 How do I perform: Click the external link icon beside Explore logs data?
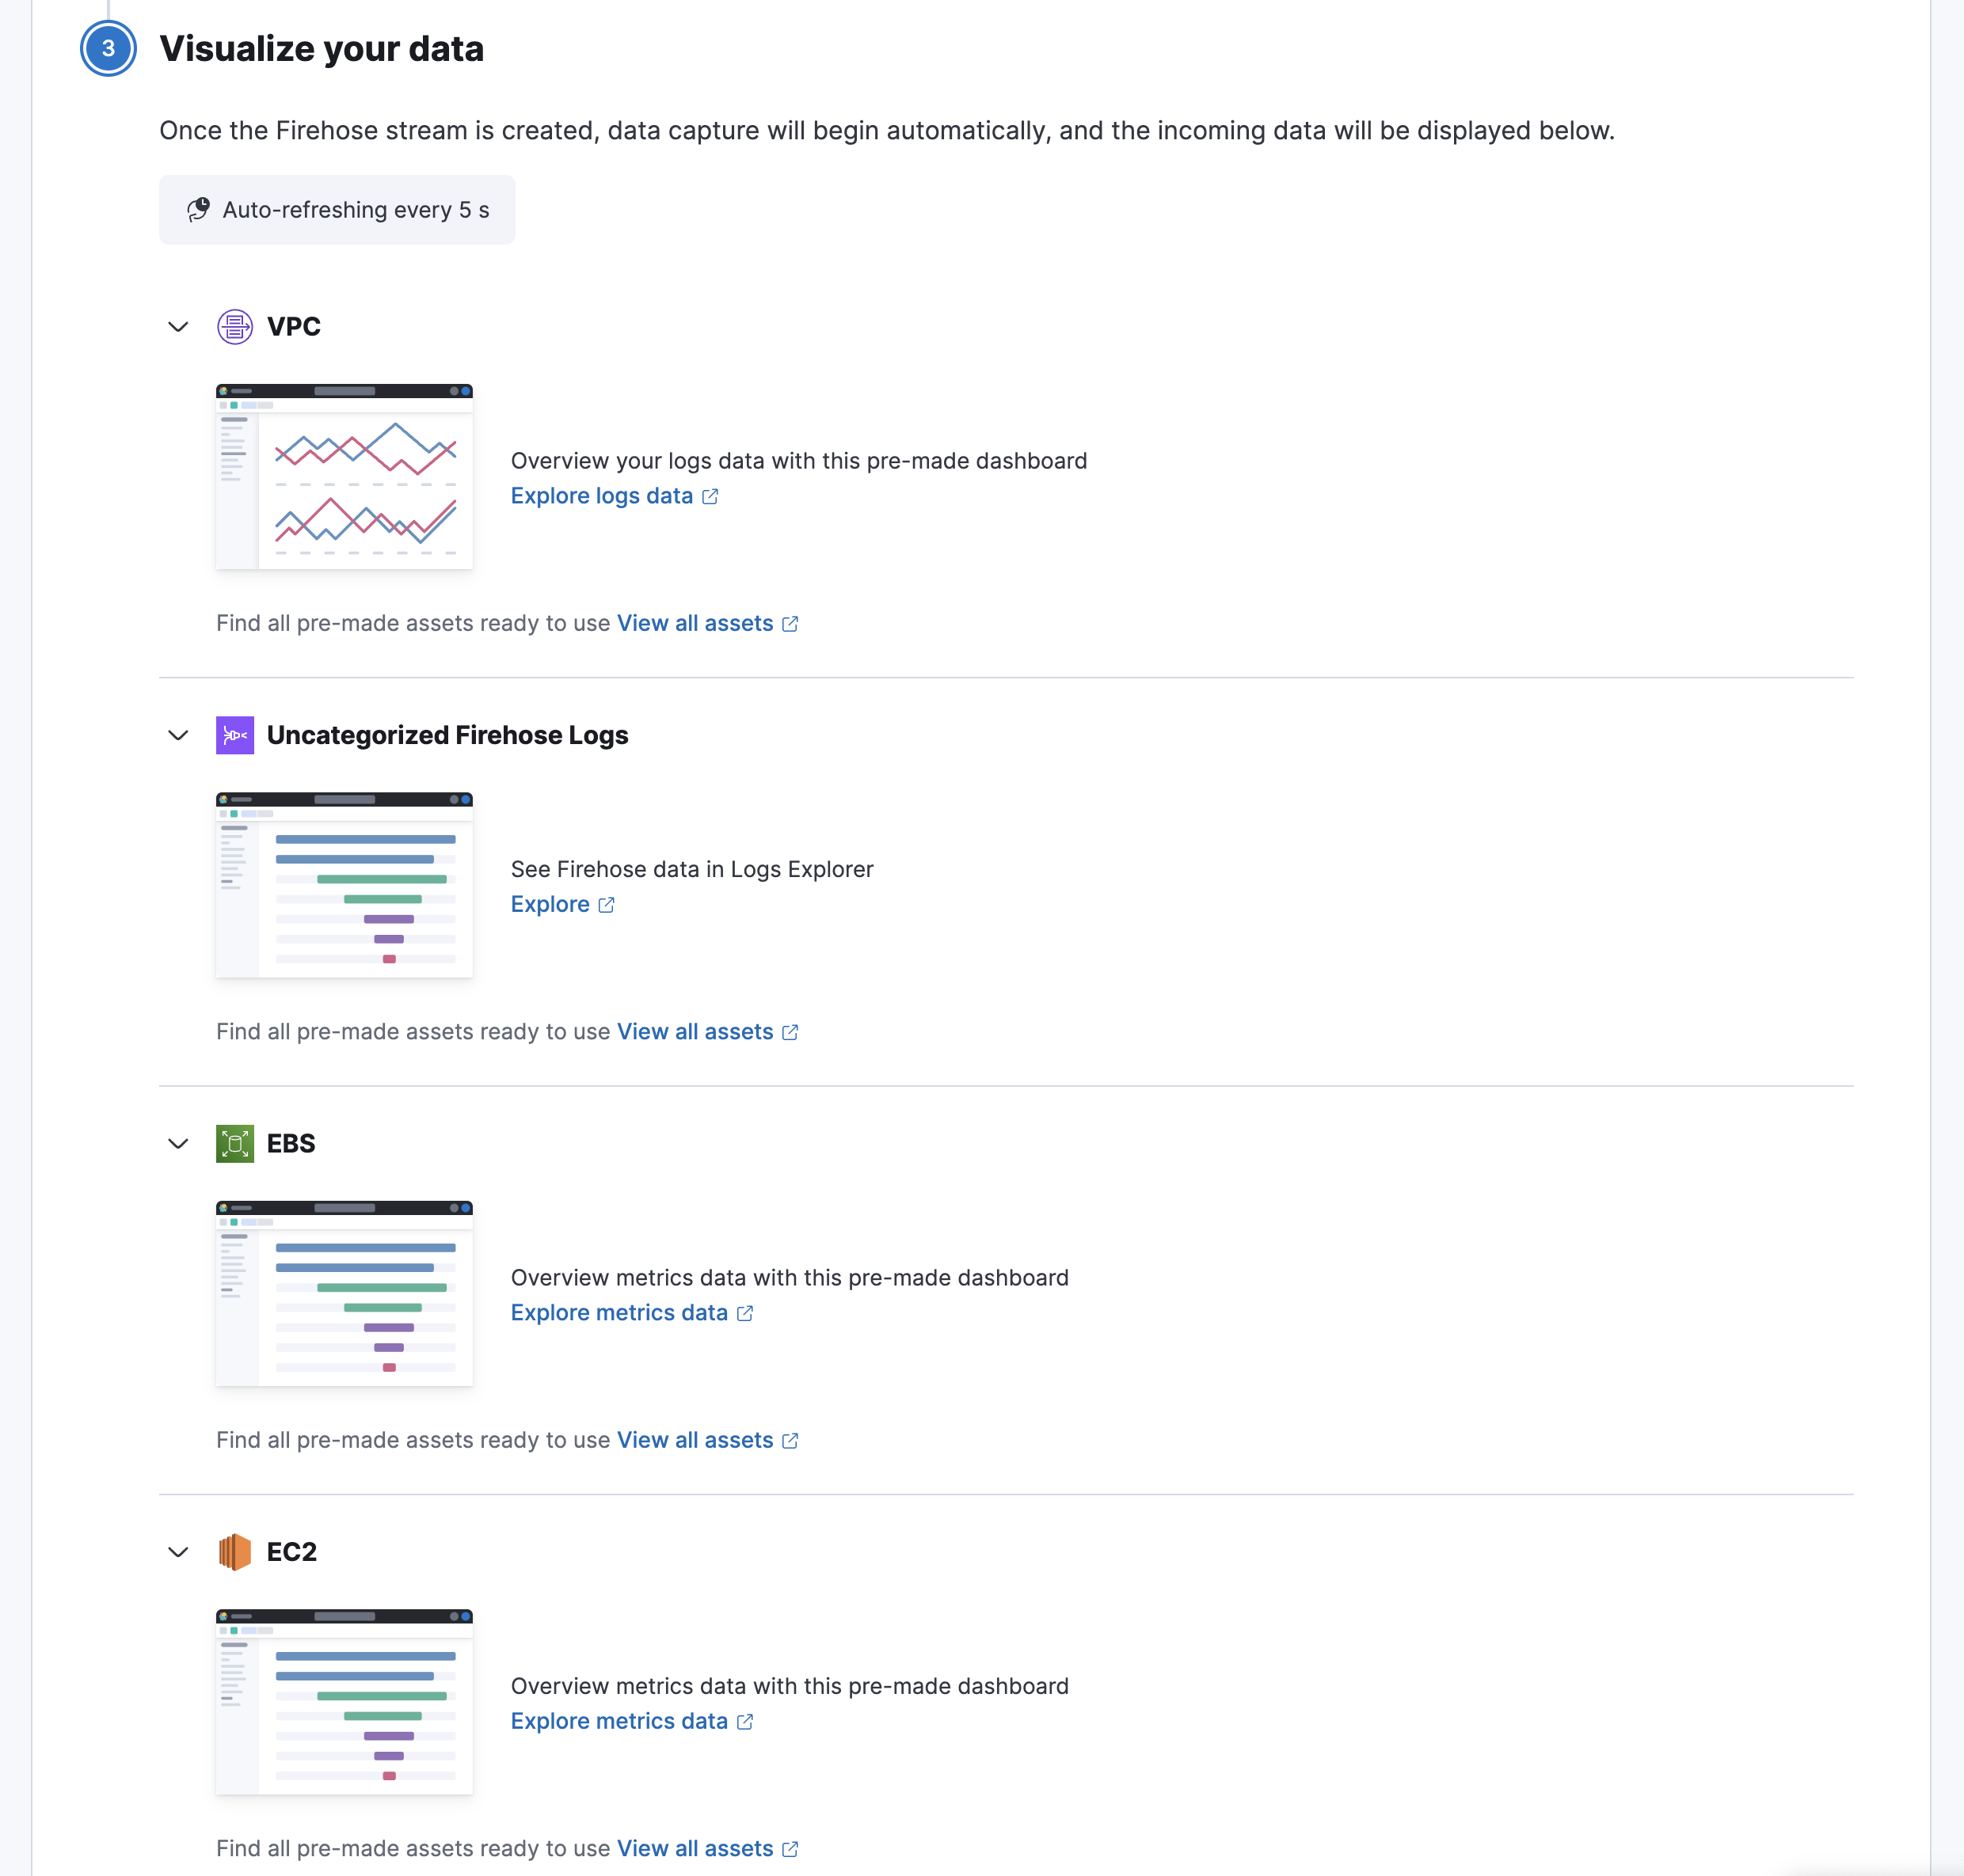[x=710, y=496]
